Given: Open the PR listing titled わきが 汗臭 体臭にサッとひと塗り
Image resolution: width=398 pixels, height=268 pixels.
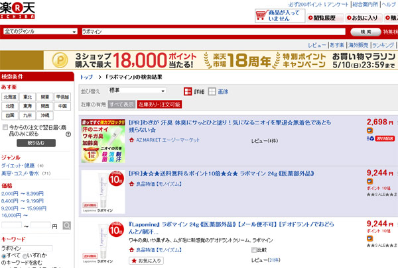Looking at the screenshot, I should click(230, 126).
